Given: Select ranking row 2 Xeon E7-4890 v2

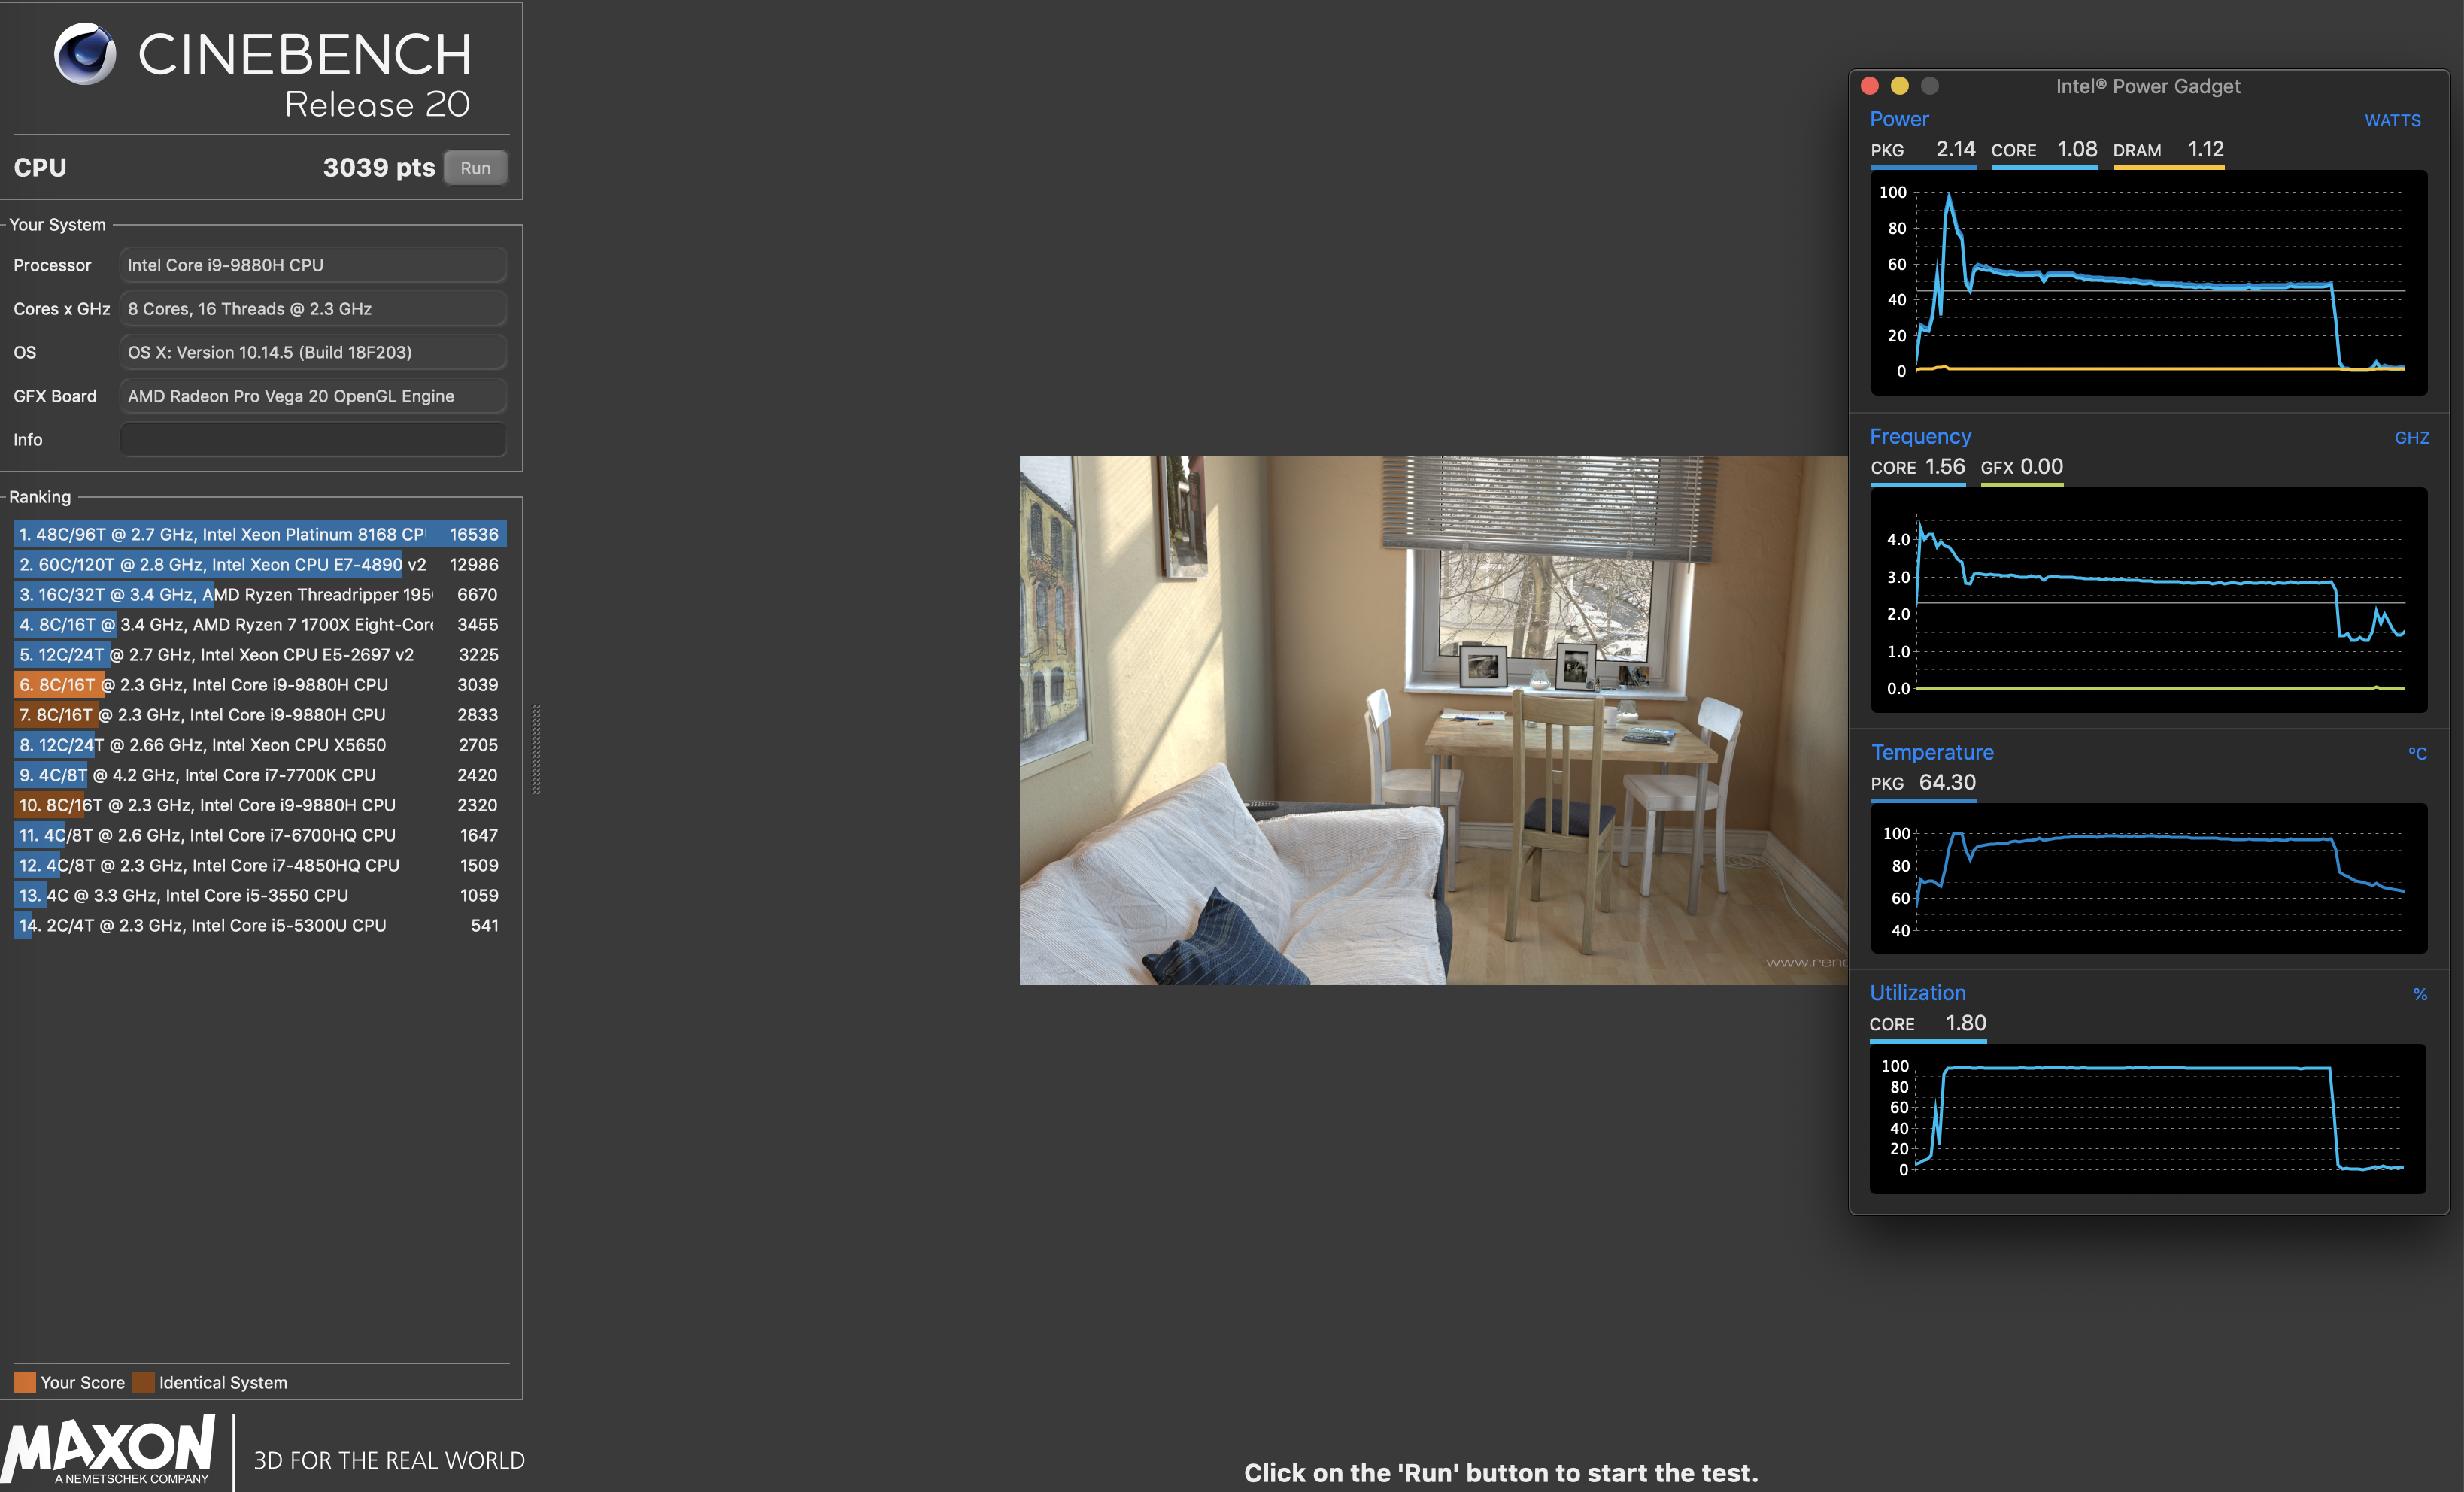Looking at the screenshot, I should [260, 564].
